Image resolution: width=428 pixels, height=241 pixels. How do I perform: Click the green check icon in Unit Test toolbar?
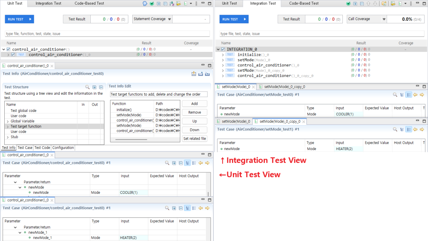pos(152,3)
